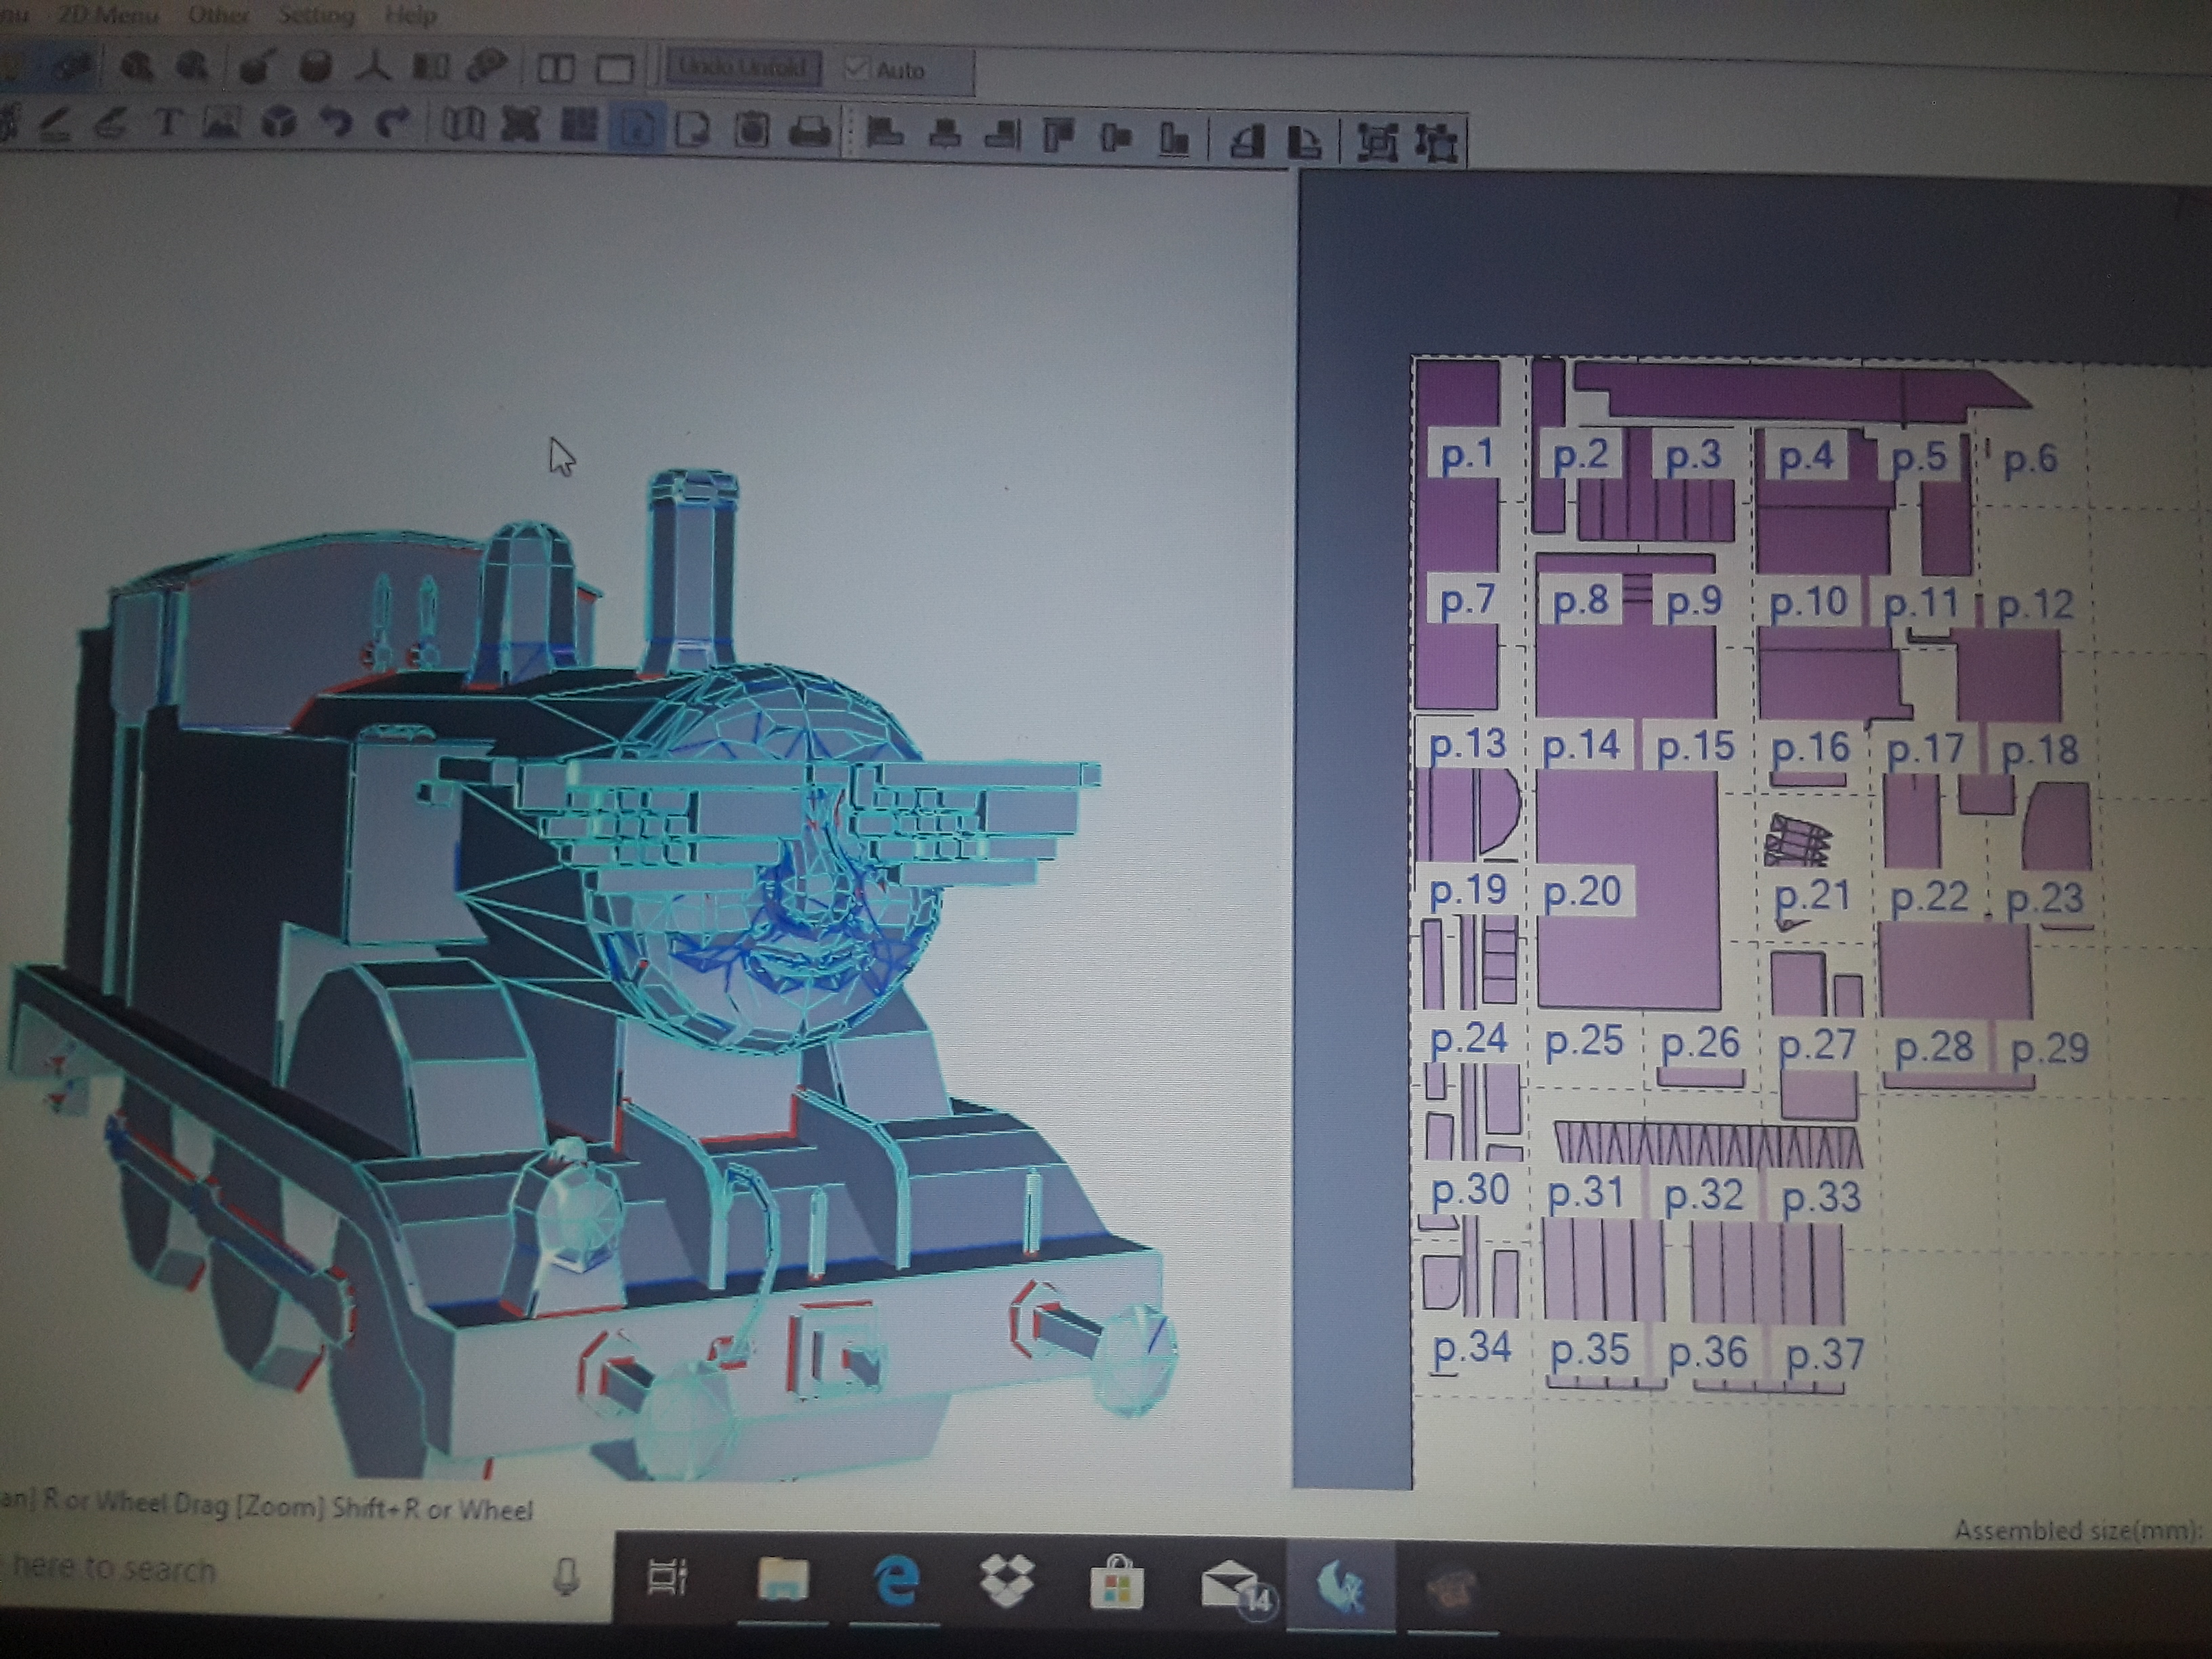Switch to single-pane view icon

click(x=614, y=69)
